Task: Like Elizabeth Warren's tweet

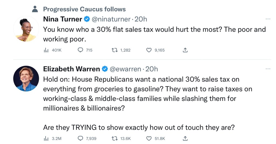Action: 149,138
